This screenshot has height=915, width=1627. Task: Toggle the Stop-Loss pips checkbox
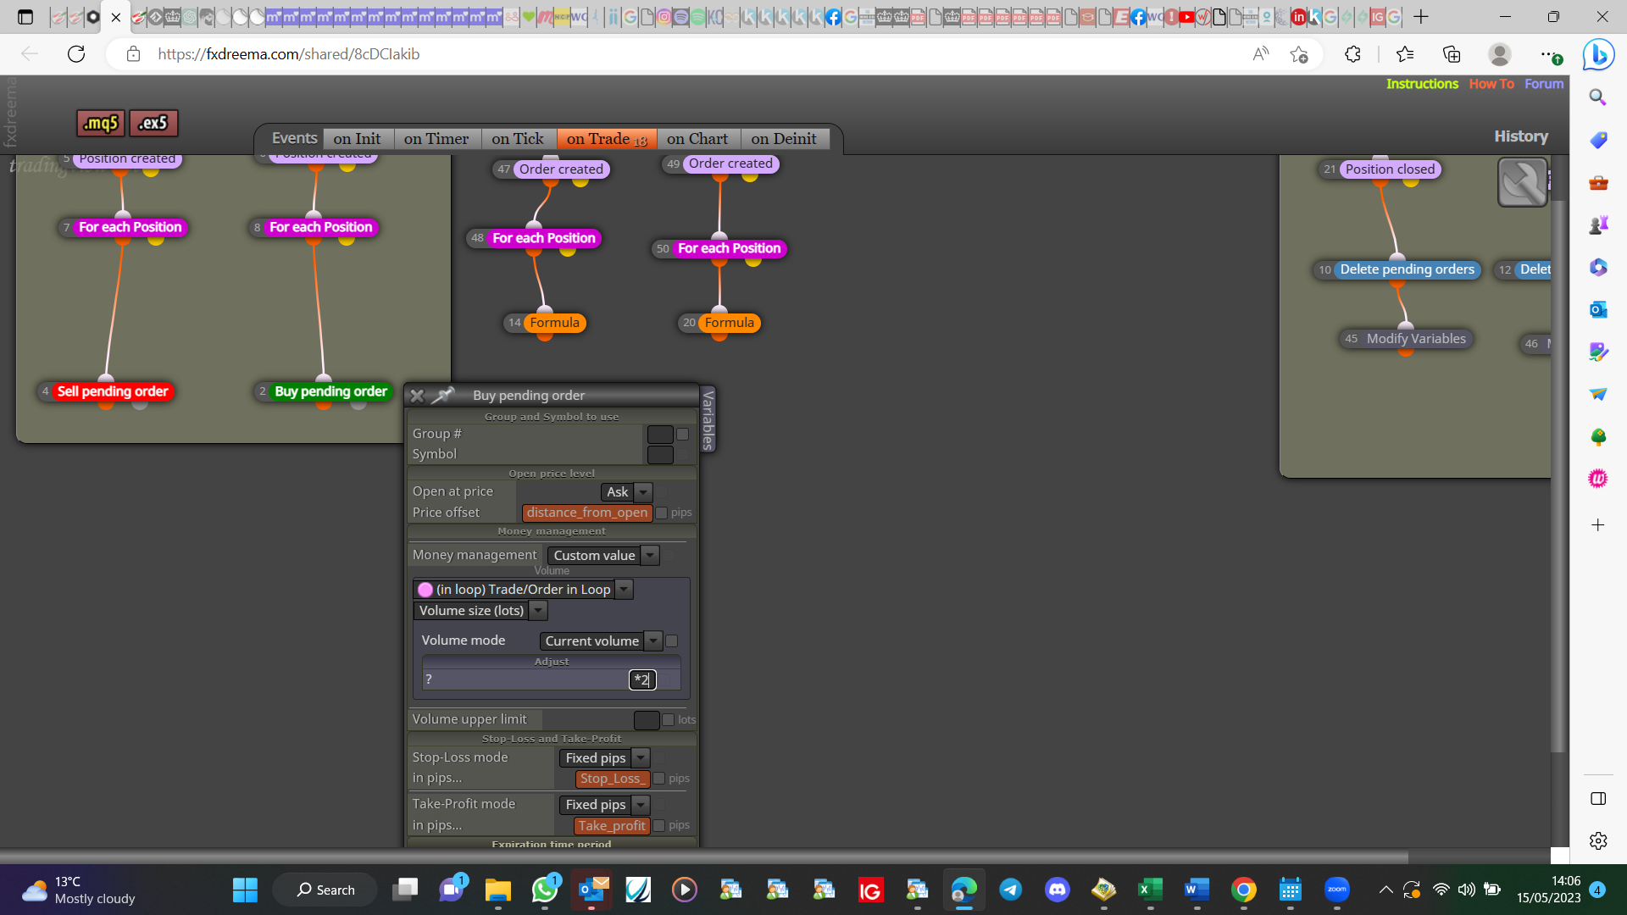coord(659,779)
